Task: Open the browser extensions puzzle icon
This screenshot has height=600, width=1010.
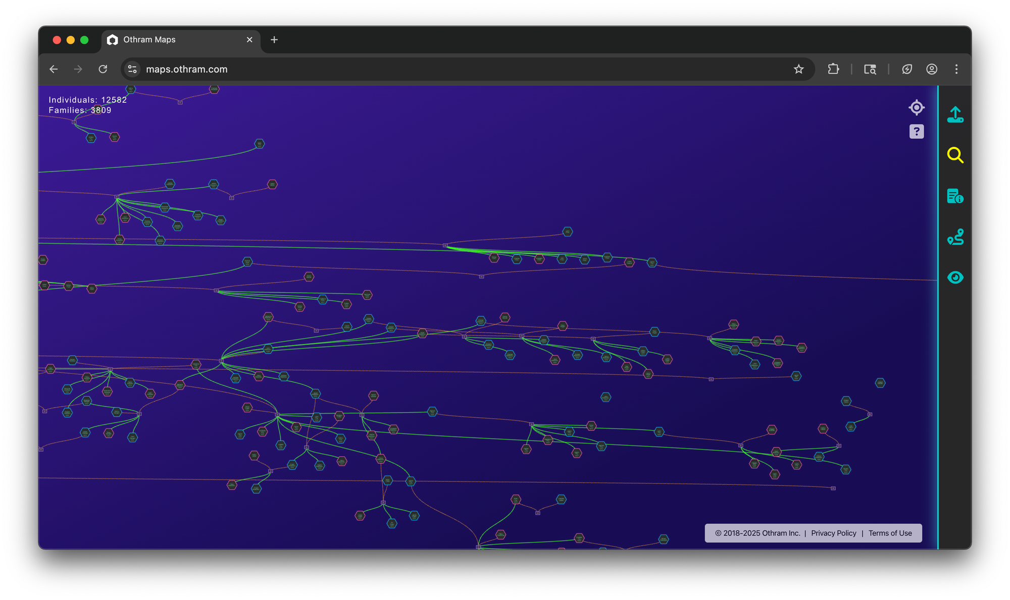Action: pyautogui.click(x=833, y=69)
